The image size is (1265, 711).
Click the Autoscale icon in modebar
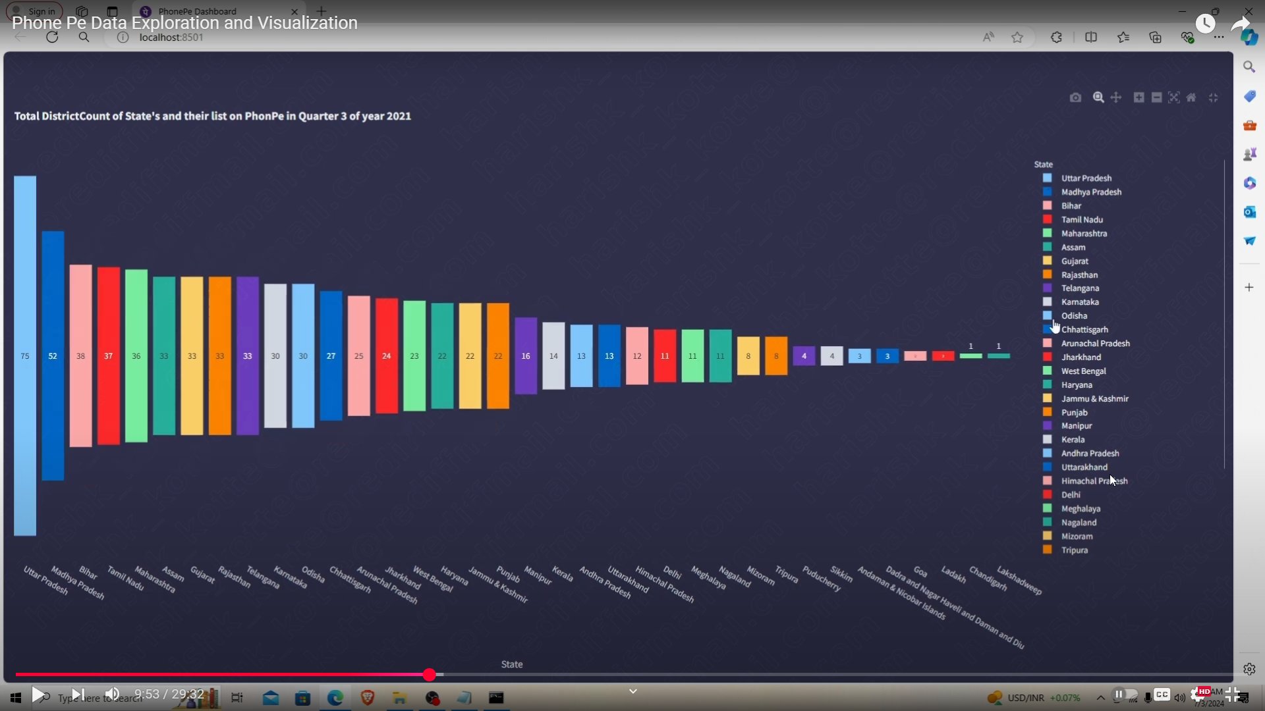(x=1174, y=97)
